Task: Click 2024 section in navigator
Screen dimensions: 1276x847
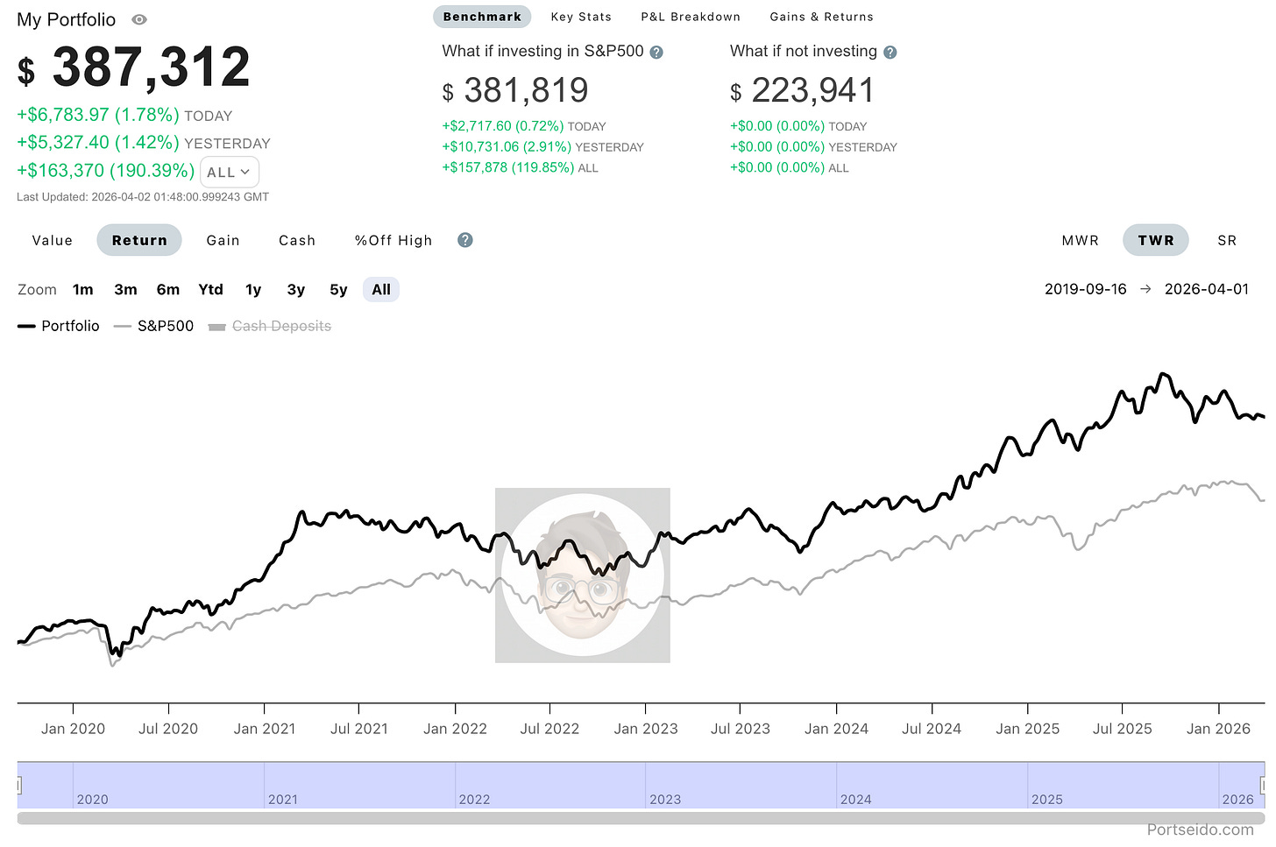Action: (932, 785)
